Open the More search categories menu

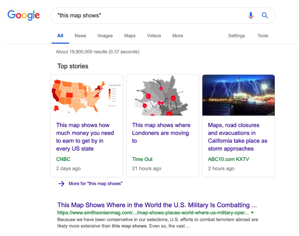[x=177, y=36]
